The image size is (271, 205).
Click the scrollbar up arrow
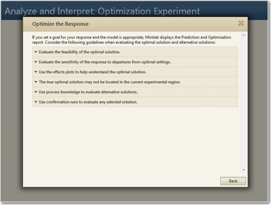pyautogui.click(x=243, y=36)
